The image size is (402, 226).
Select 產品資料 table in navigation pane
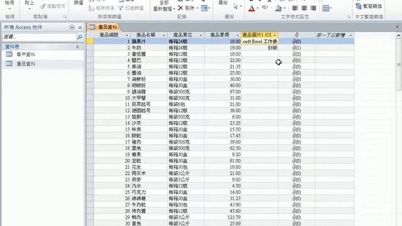(26, 63)
